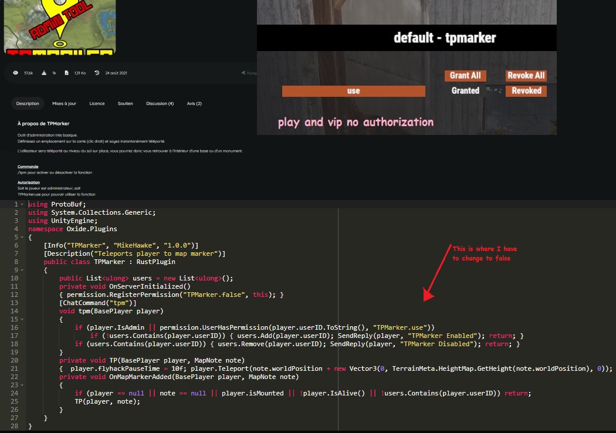The width and height of the screenshot is (616, 433).
Task: Select Revoked for the use permission
Action: tap(526, 91)
